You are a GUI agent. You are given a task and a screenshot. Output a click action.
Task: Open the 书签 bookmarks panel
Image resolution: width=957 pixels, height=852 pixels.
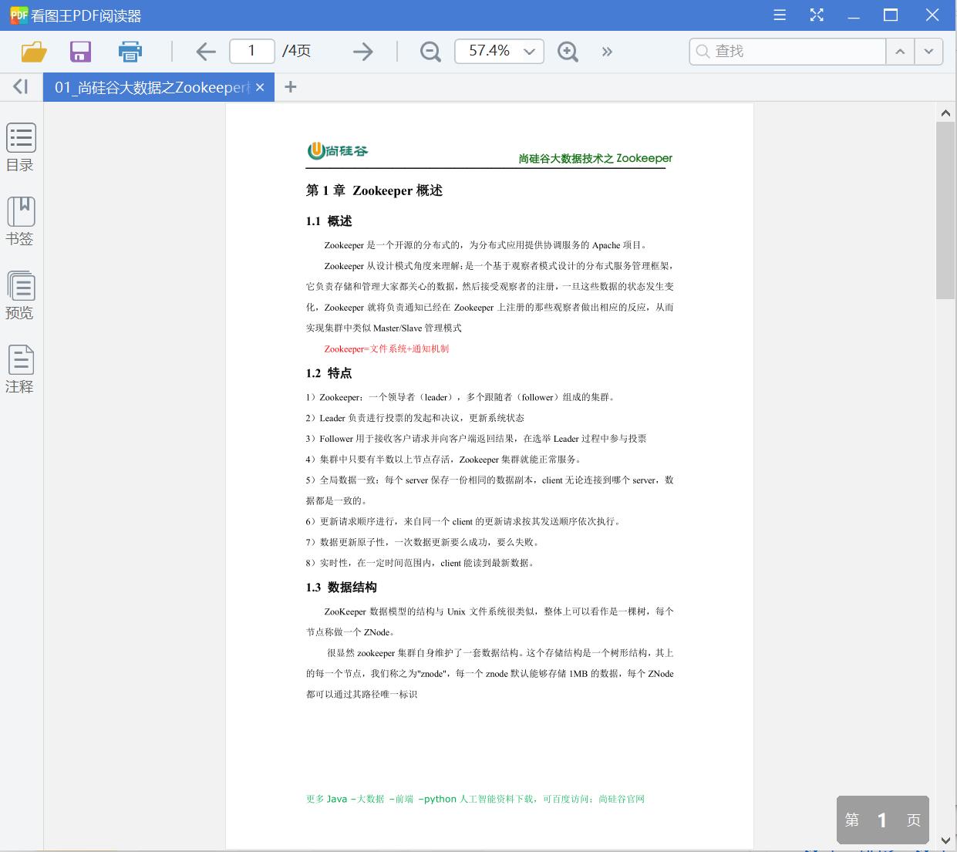(x=21, y=221)
